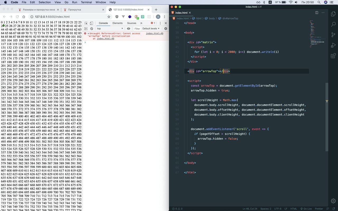Reload the Chrome page
338x211 pixels.
click(17, 17)
